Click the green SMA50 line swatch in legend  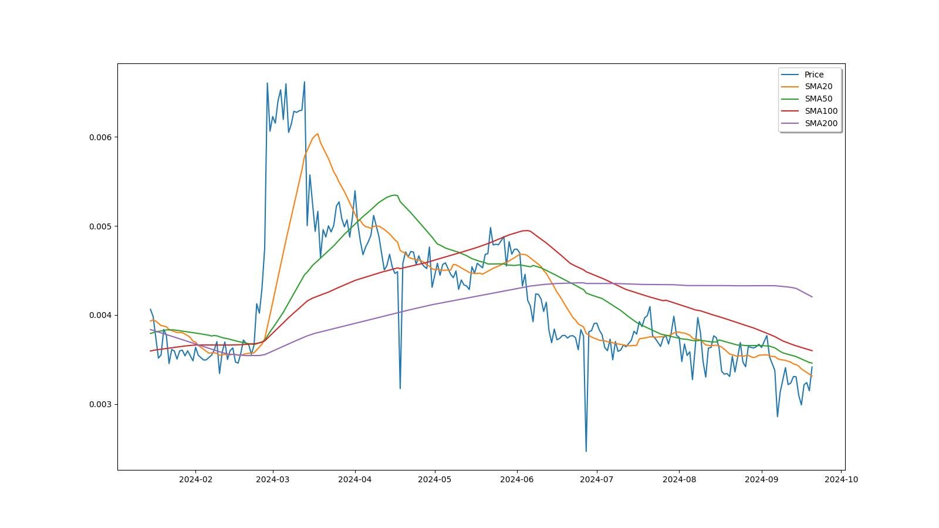[x=791, y=99]
